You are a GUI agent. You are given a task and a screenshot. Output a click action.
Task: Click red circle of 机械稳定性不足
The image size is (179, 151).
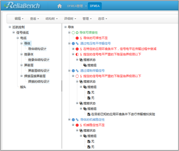point(77,125)
